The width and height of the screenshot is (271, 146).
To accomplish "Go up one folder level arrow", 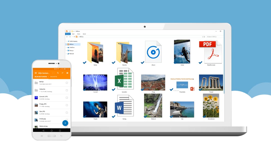I will pyautogui.click(x=74, y=37).
